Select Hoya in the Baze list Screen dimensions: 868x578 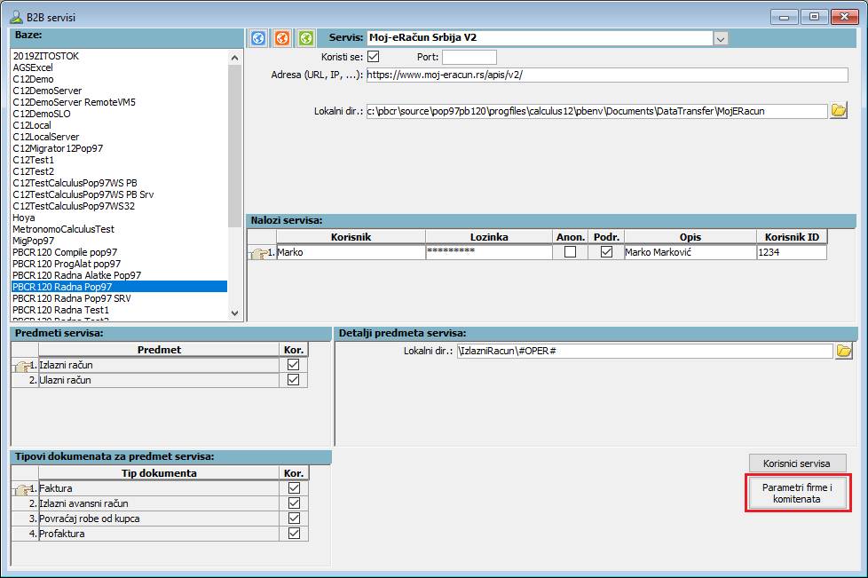24,218
